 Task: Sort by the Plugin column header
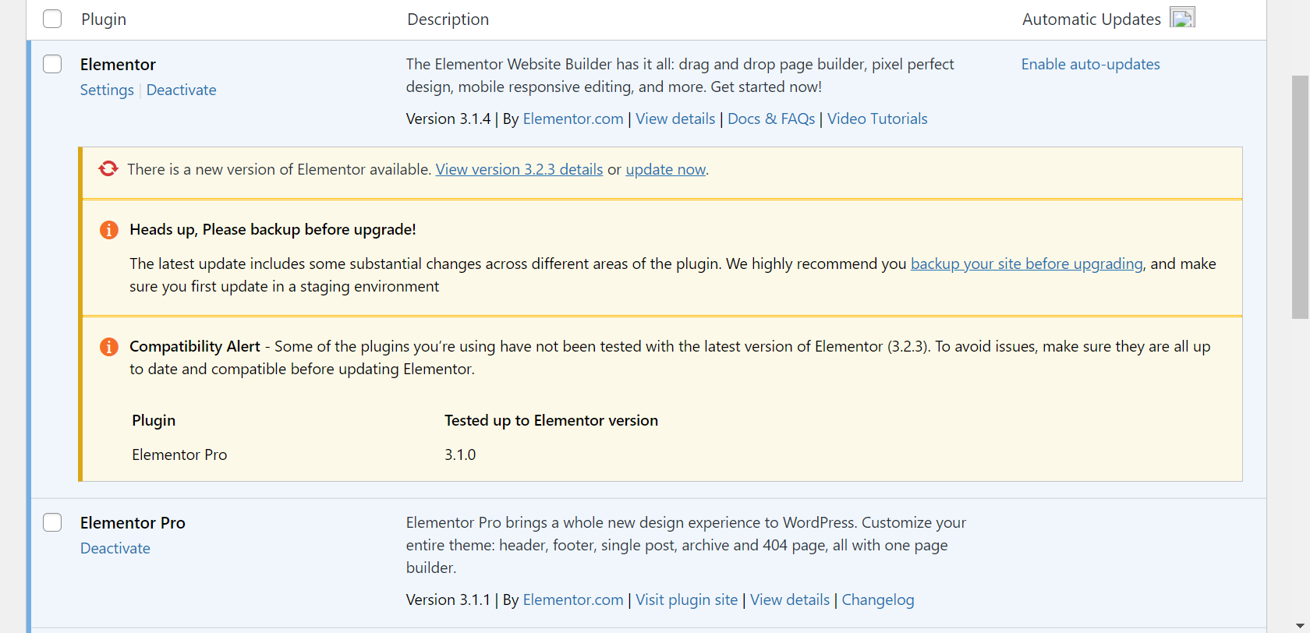(104, 19)
